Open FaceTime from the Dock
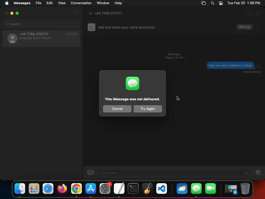The width and height of the screenshot is (265, 199). coord(210,188)
